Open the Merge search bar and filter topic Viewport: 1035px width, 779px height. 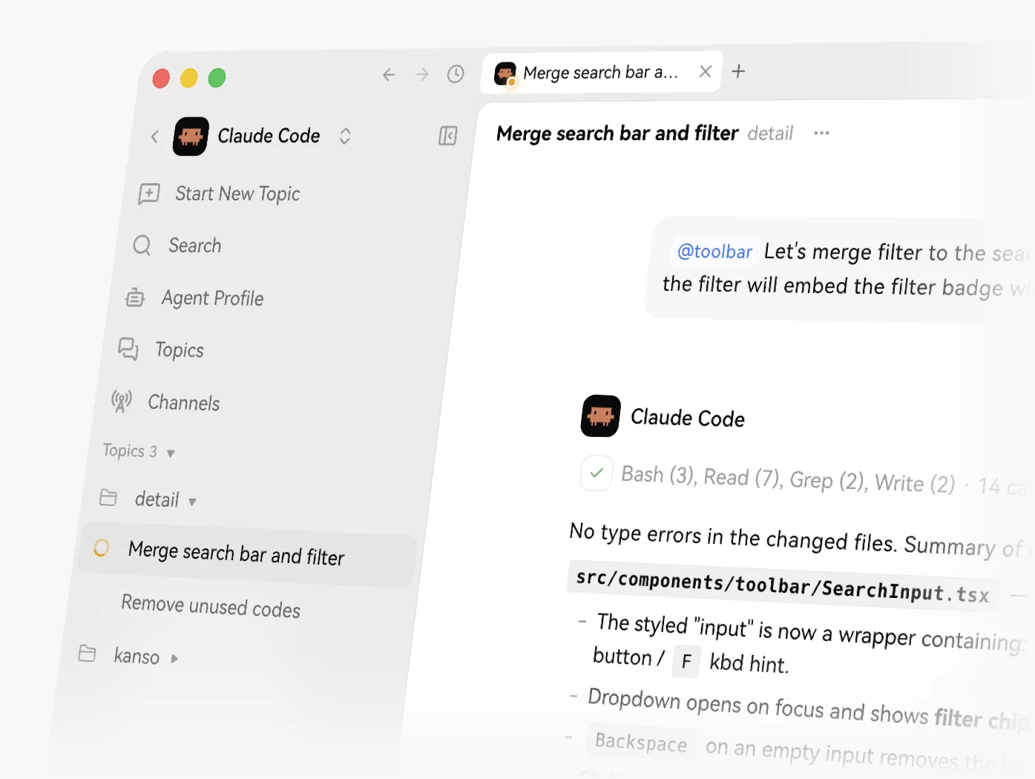point(247,554)
